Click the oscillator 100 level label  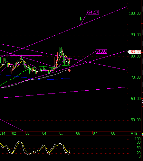tap(138, 139)
